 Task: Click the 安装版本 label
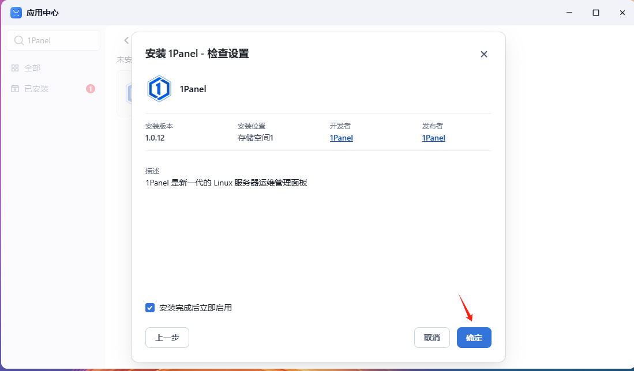(x=159, y=126)
